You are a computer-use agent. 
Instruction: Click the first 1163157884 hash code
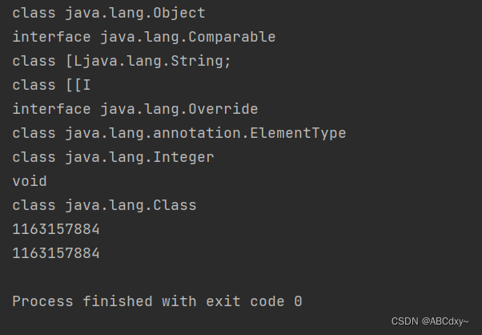[x=56, y=229]
